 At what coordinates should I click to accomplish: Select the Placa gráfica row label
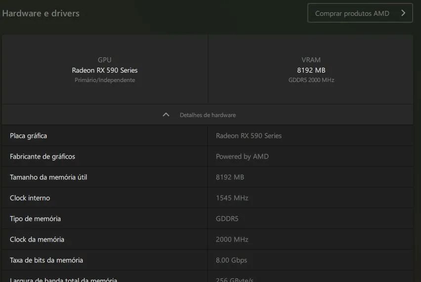coord(29,136)
